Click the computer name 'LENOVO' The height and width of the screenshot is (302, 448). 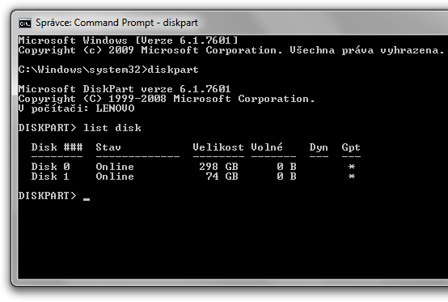pyautogui.click(x=115, y=108)
